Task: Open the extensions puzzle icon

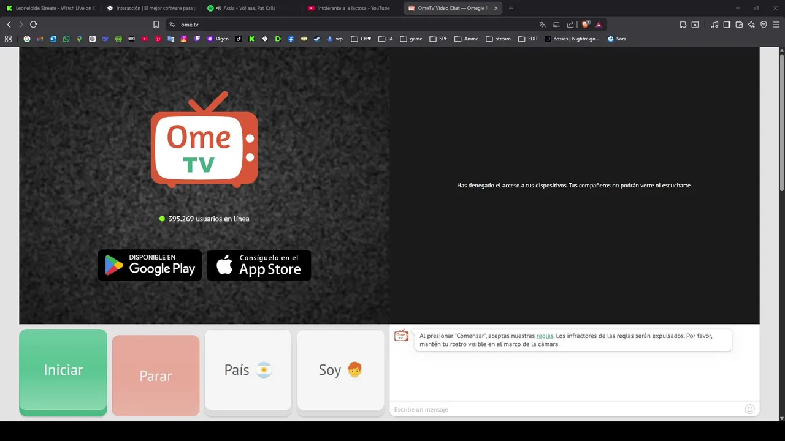Action: [x=683, y=24]
